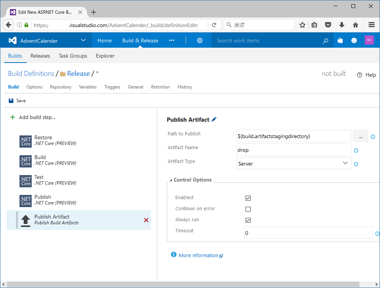
Task: Click into the Artifact Name field
Action: tap(294, 150)
